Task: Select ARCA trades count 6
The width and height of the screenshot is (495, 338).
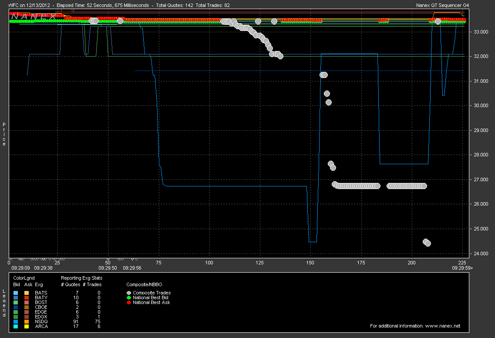Action: [99, 326]
